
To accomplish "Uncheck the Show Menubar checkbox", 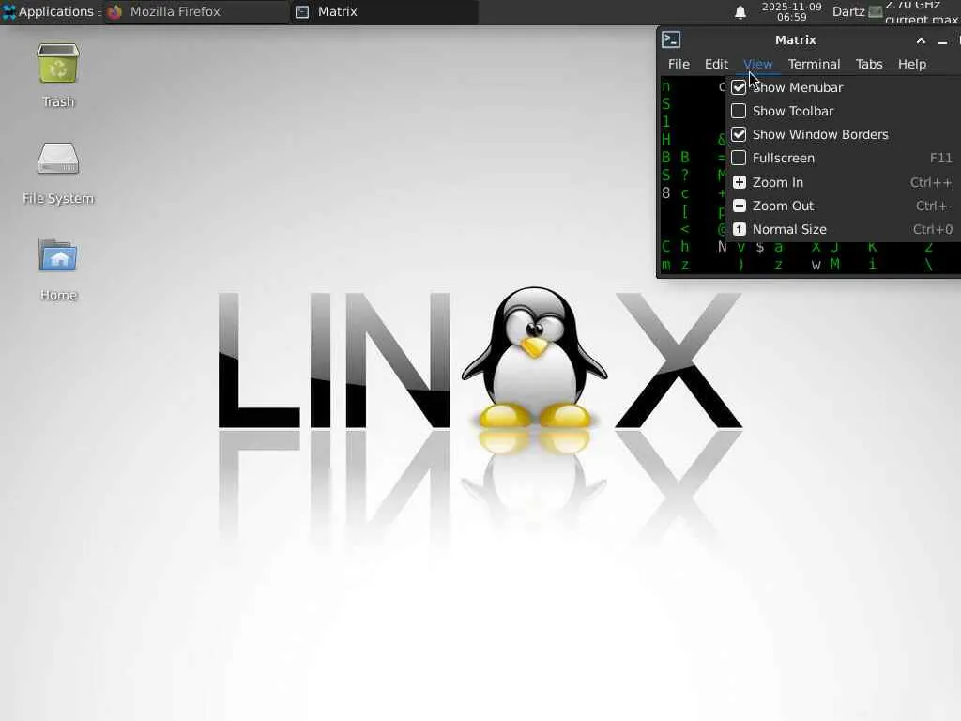I will point(739,87).
